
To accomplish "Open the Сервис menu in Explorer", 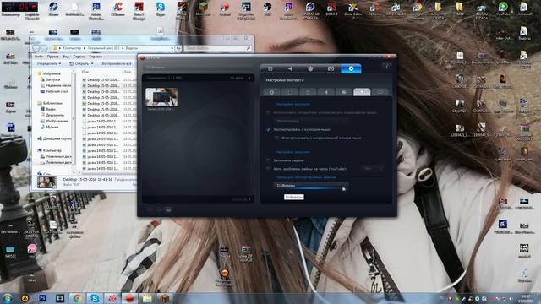I will tap(79, 57).
